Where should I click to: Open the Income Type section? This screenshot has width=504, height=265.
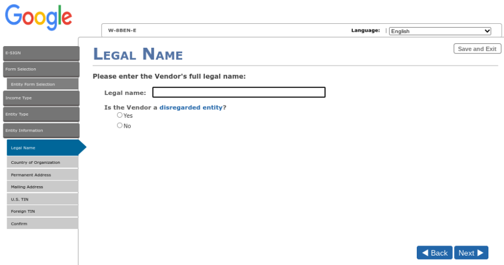pos(41,98)
